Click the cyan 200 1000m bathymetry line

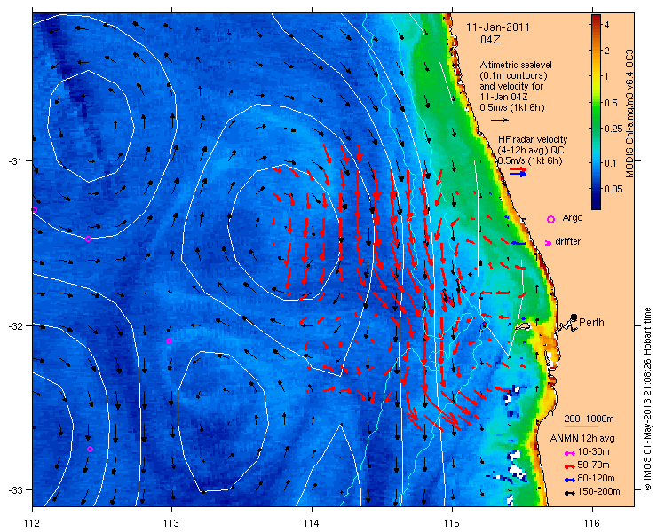click(582, 427)
